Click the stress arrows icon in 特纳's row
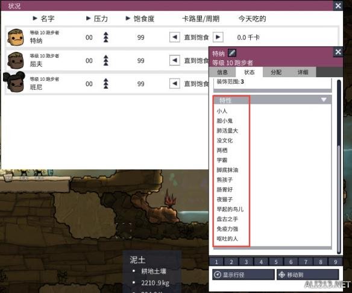Viewport: 352px width, 293px height. pyautogui.click(x=106, y=37)
